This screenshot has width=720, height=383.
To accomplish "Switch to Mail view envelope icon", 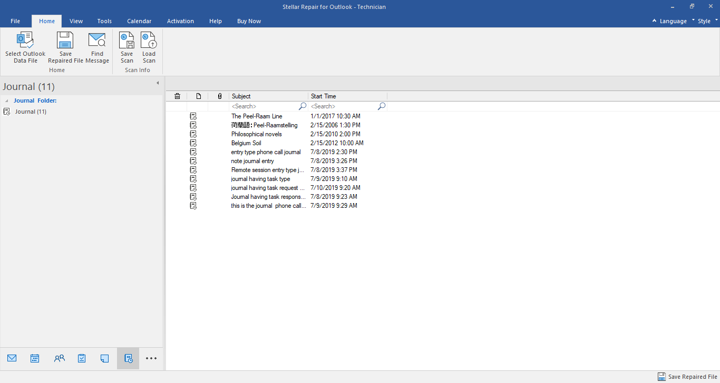I will point(12,358).
